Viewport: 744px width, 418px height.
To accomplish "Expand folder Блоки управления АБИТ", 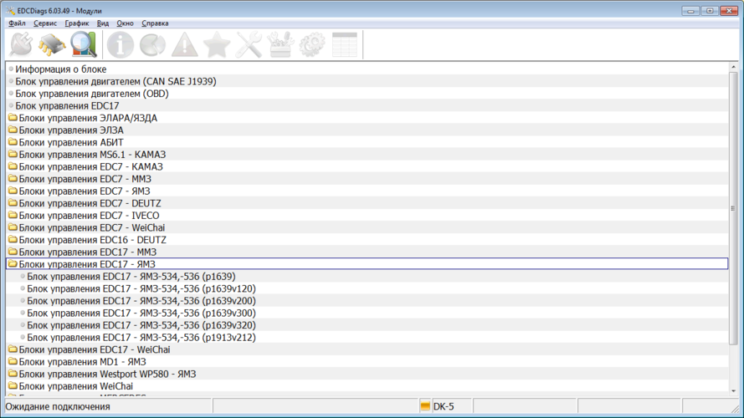I will (x=367, y=142).
